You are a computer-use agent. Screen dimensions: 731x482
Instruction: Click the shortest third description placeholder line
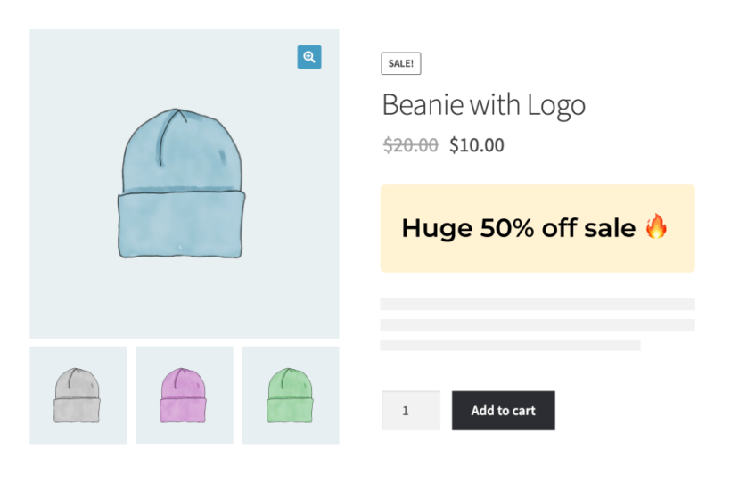pos(510,345)
